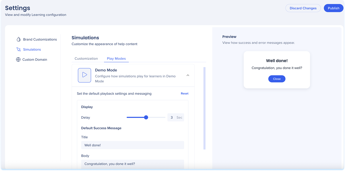Focus the success message Title field

(132, 145)
